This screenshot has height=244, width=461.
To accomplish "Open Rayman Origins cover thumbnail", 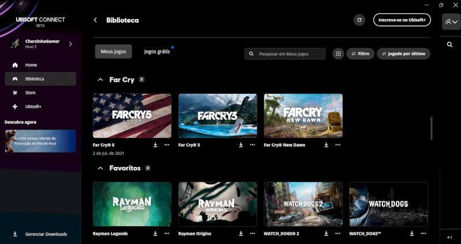I will [218, 204].
